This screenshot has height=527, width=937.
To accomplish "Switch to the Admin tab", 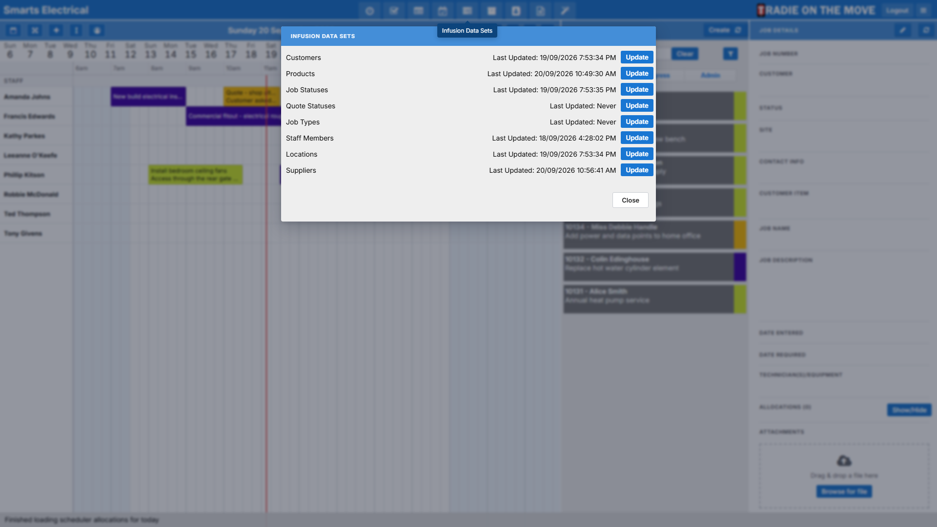I will point(710,75).
